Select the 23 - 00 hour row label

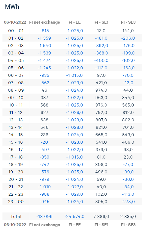[x=16, y=202]
